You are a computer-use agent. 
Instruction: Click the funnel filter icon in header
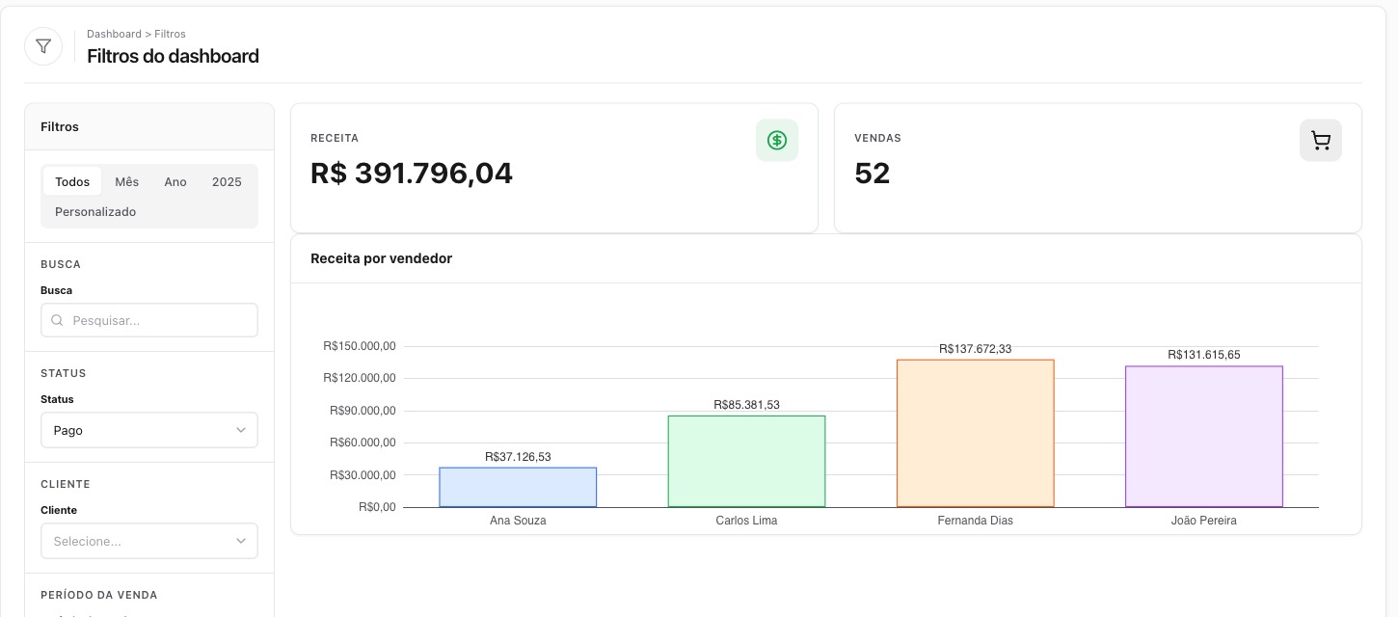43,46
